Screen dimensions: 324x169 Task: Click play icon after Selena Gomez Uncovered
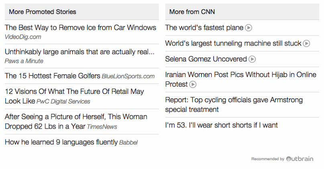[252, 59]
